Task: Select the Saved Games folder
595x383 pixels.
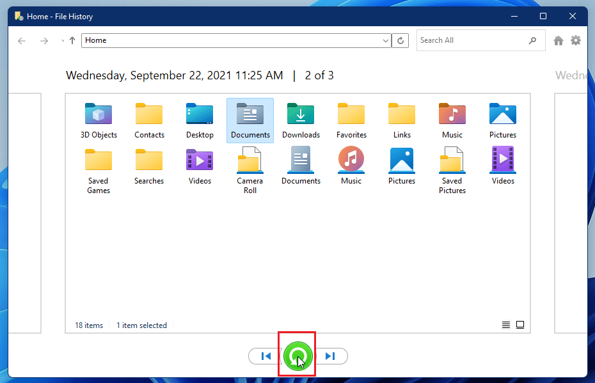Action: 99,171
